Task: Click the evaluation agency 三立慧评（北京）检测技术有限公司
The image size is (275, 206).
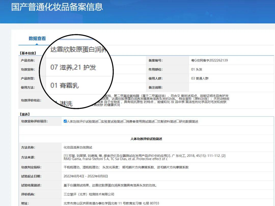Action: (x=89, y=194)
